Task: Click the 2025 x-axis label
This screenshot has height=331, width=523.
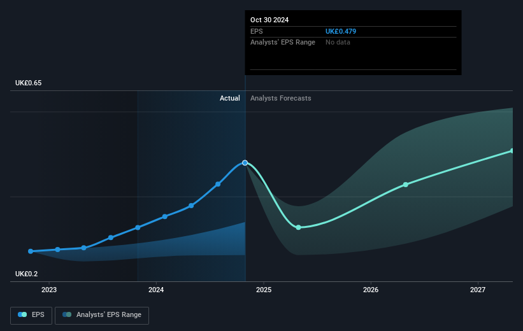Action: (264, 290)
